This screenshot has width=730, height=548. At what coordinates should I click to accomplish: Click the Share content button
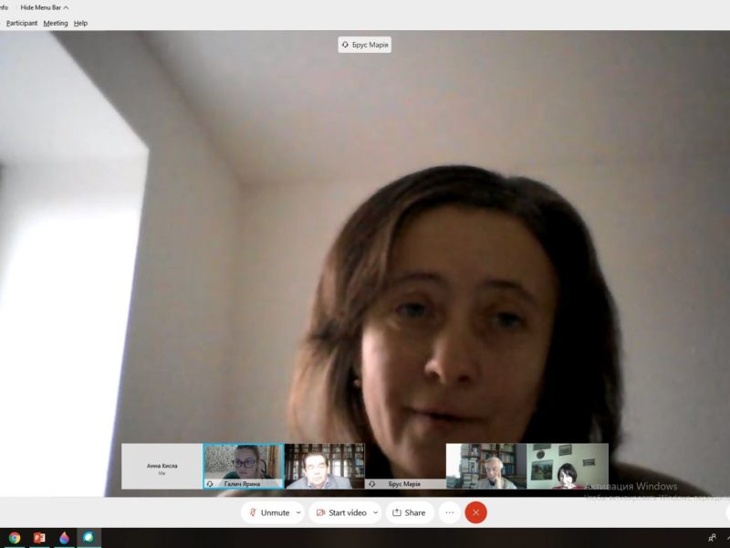pyautogui.click(x=409, y=512)
